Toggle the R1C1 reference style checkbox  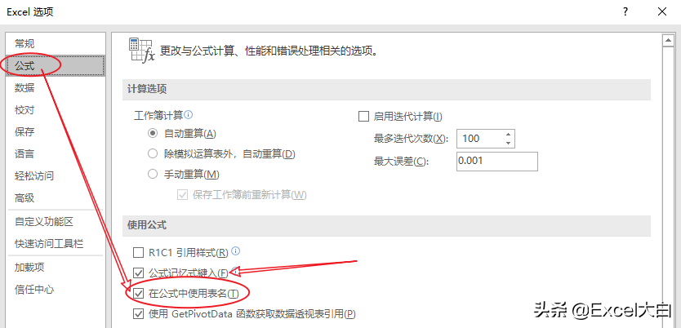pyautogui.click(x=138, y=252)
